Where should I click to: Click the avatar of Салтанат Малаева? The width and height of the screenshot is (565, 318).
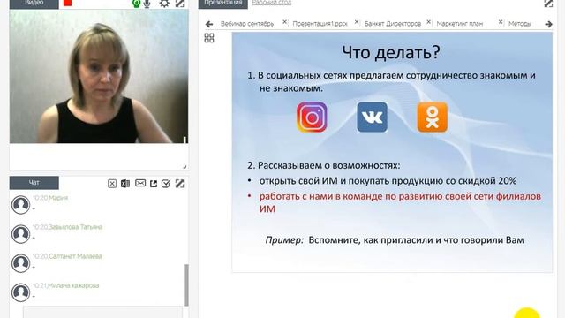20,263
